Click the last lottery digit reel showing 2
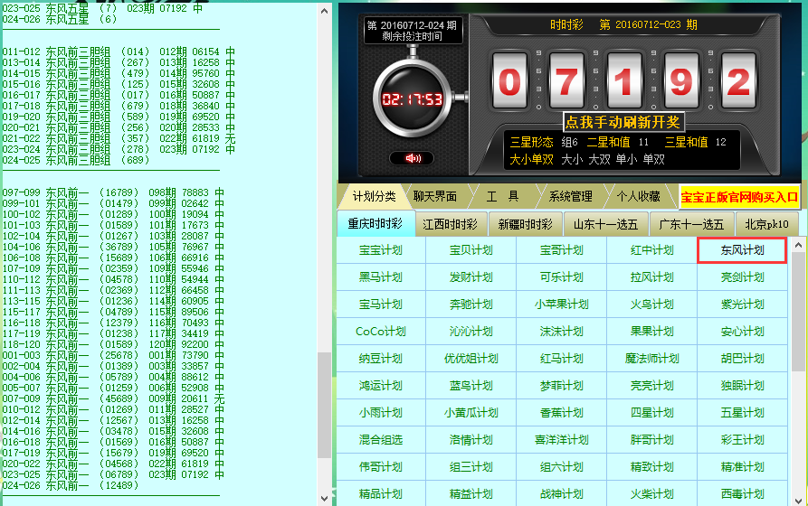Viewport: 808px width, 506px height. click(737, 82)
